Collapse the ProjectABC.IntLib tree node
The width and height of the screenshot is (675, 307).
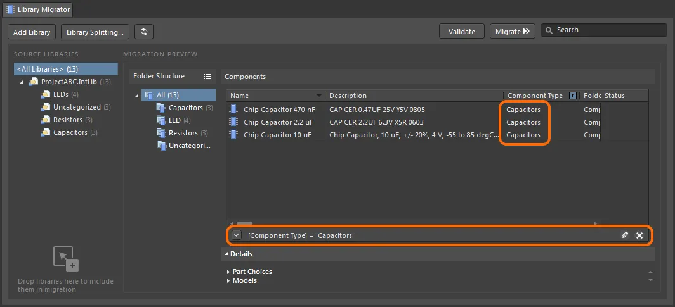(x=21, y=82)
